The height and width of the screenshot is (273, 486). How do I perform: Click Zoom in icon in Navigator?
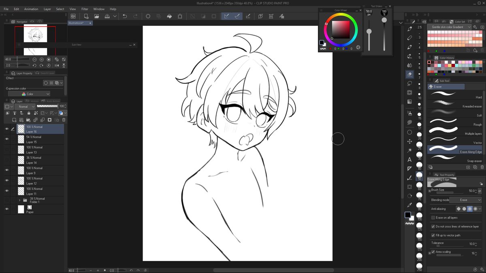(42, 59)
